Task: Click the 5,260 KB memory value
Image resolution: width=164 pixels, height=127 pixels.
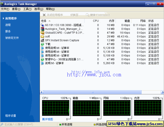Action: (109, 63)
